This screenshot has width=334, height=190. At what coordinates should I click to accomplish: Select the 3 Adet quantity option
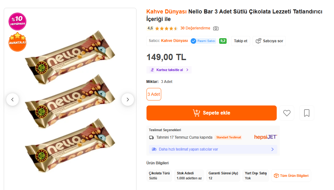(x=154, y=94)
